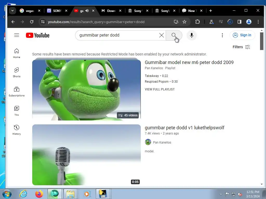
Task: Click the browser address bar URL
Action: [96, 22]
